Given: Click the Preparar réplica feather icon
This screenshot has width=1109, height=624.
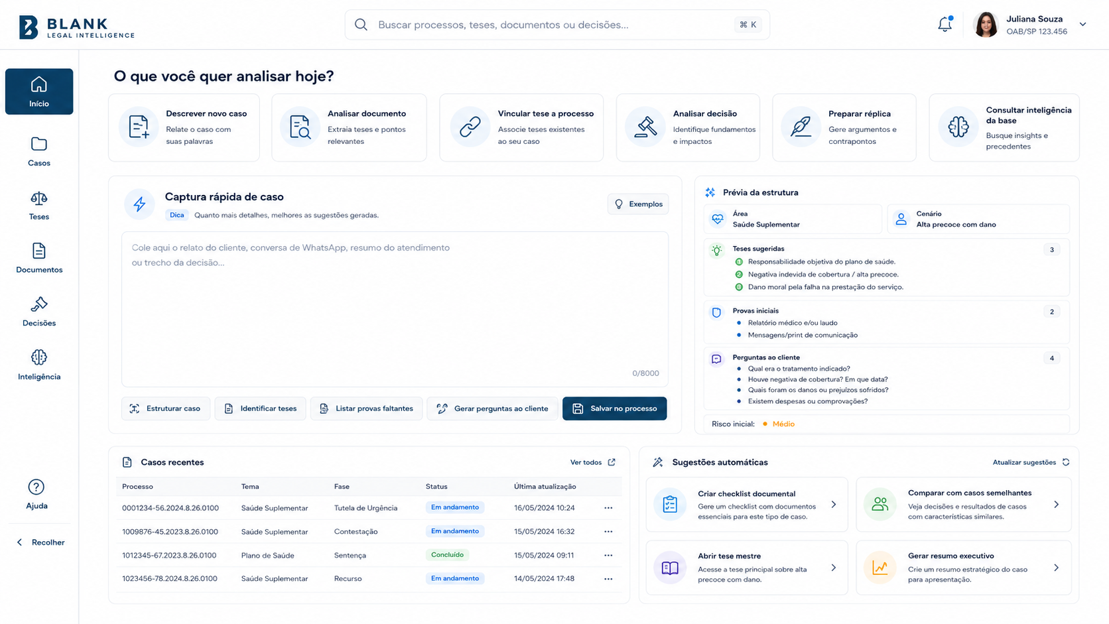Looking at the screenshot, I should coord(801,127).
